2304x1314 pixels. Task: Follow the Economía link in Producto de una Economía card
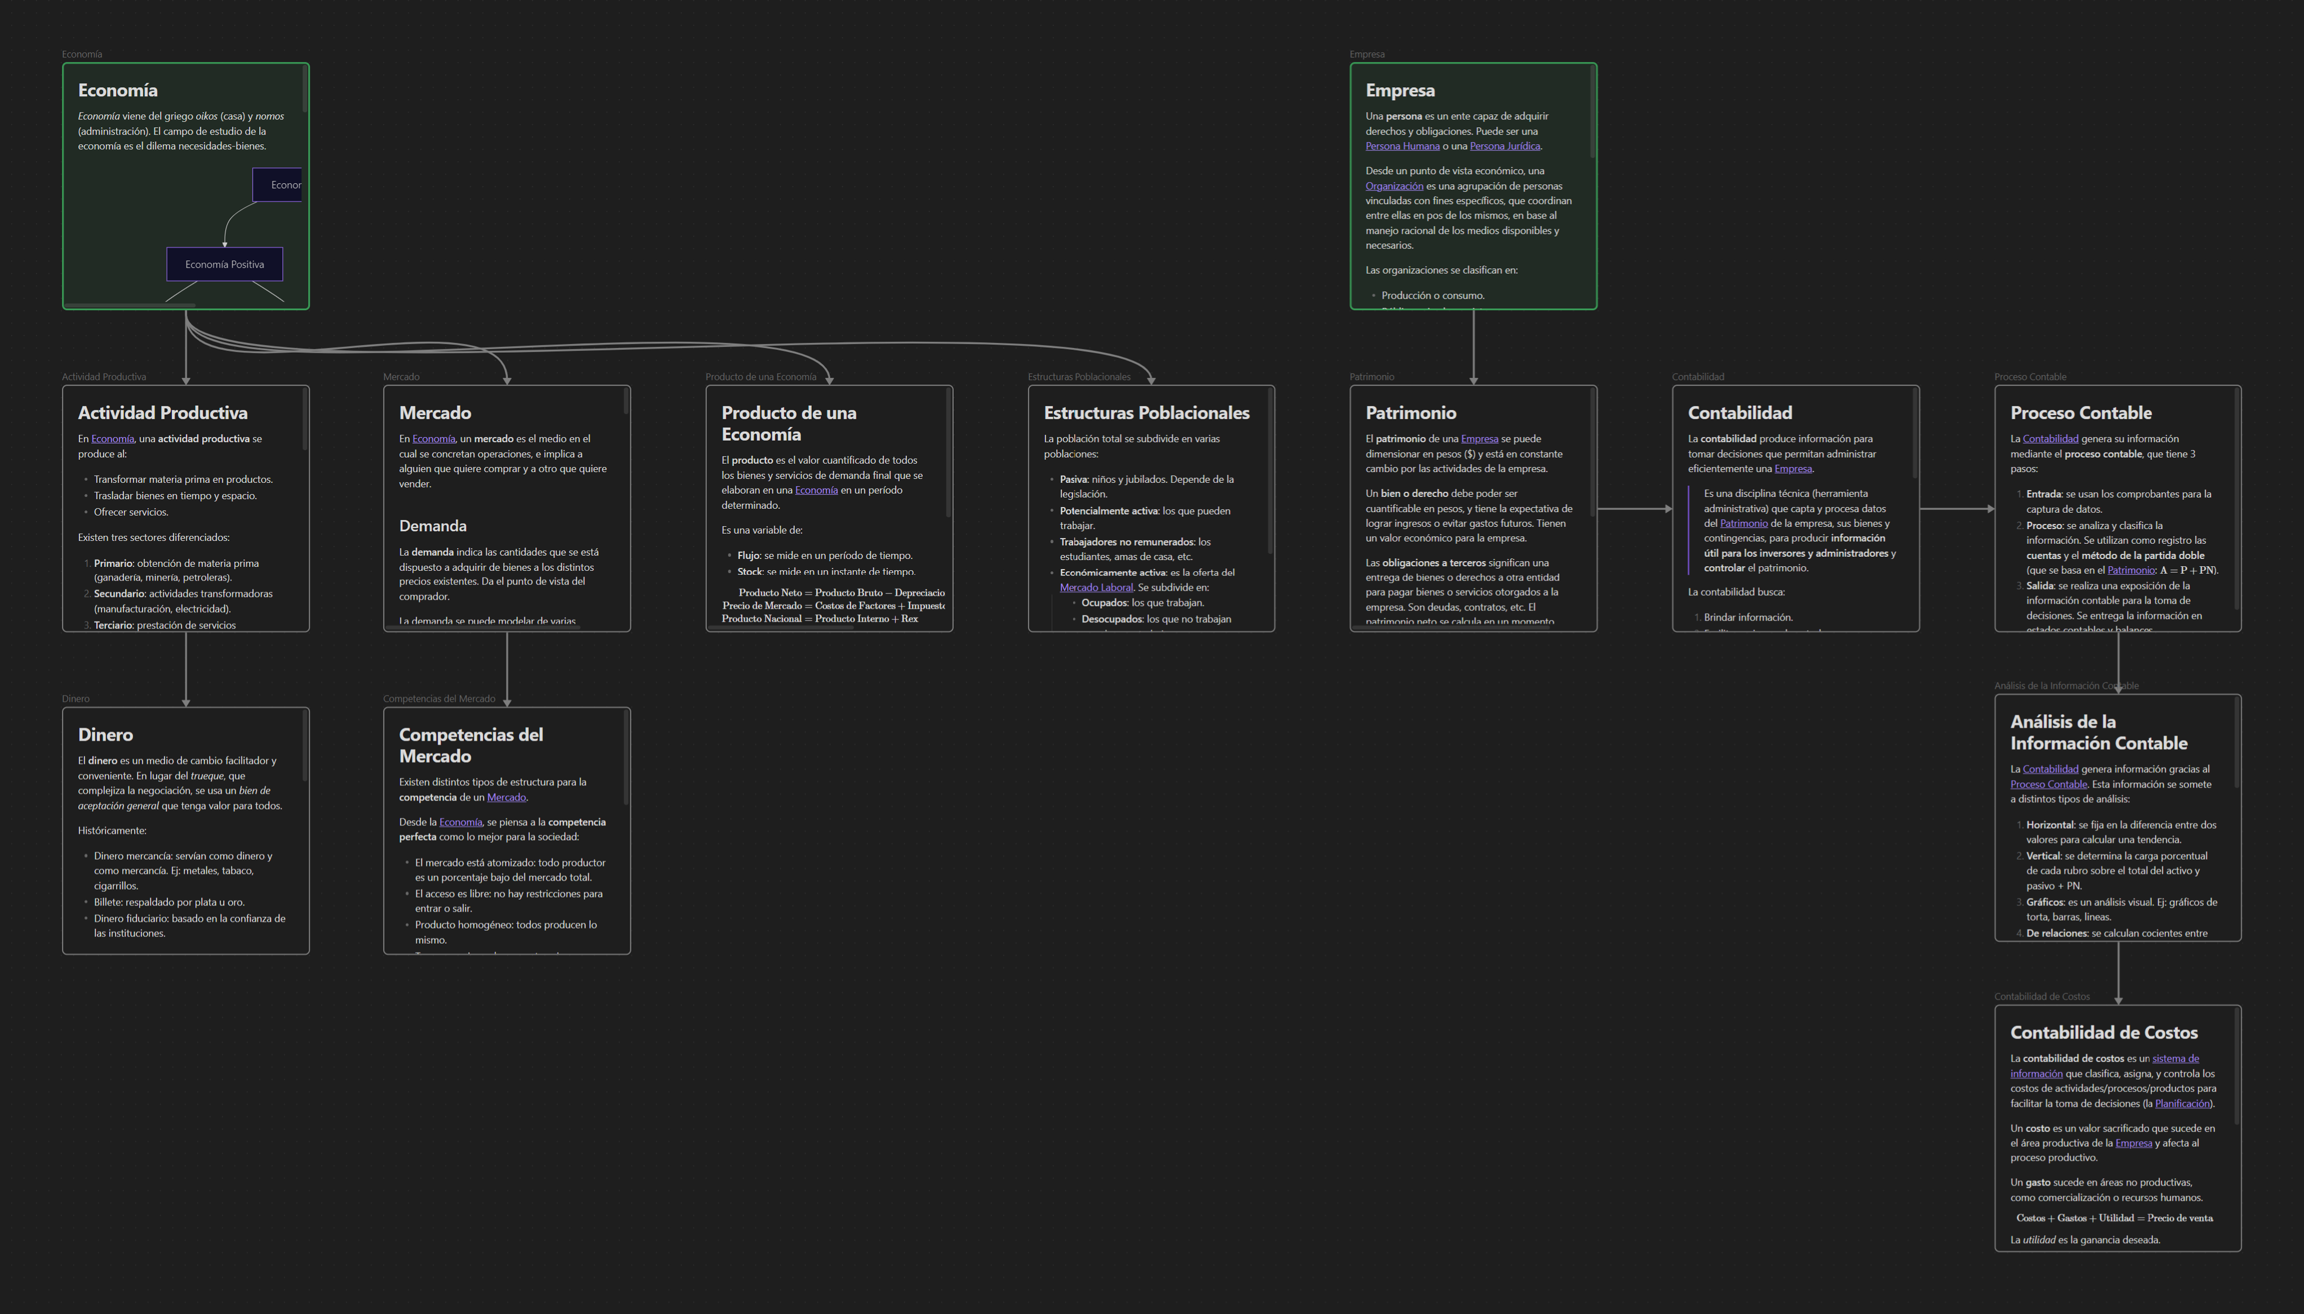[816, 490]
